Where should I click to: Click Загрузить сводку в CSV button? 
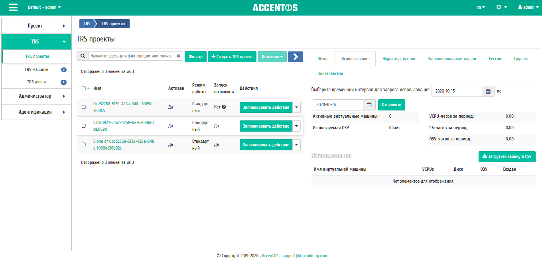point(507,157)
